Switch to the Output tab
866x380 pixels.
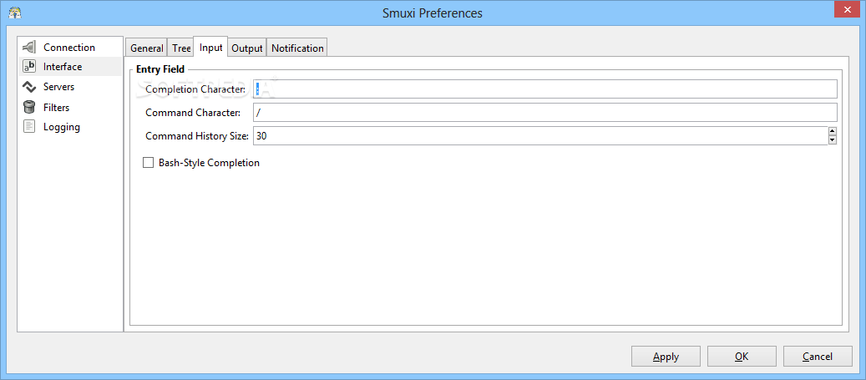click(246, 48)
